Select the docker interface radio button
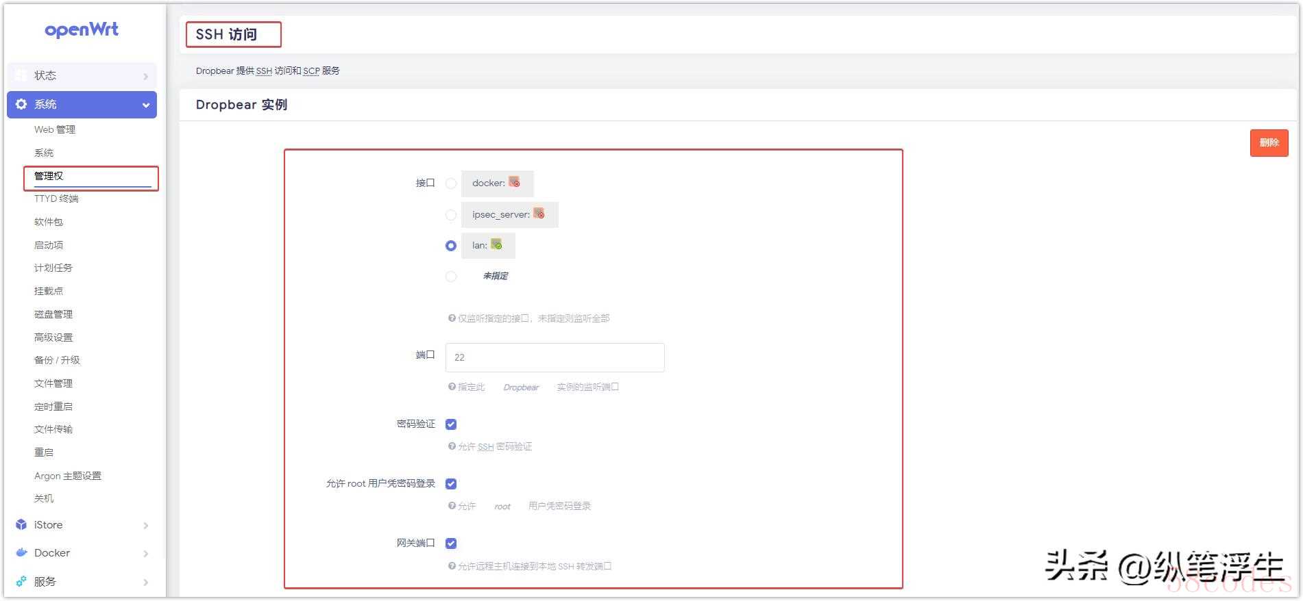The image size is (1303, 601). (451, 183)
